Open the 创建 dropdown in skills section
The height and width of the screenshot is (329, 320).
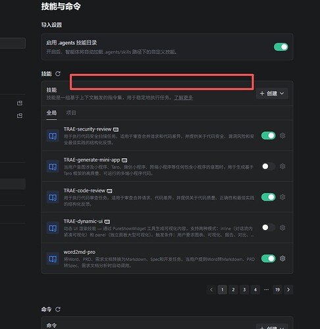click(x=272, y=94)
